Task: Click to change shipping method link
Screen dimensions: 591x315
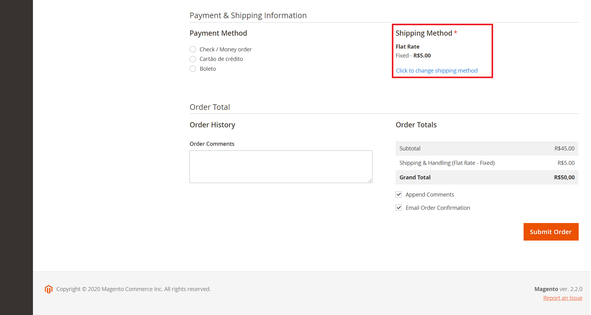Action: 437,71
